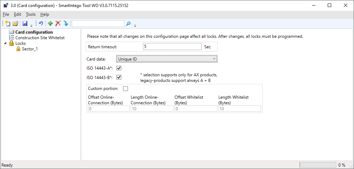
Task: Uncheck the ISO 14443-B checkbox
Action: (x=119, y=77)
